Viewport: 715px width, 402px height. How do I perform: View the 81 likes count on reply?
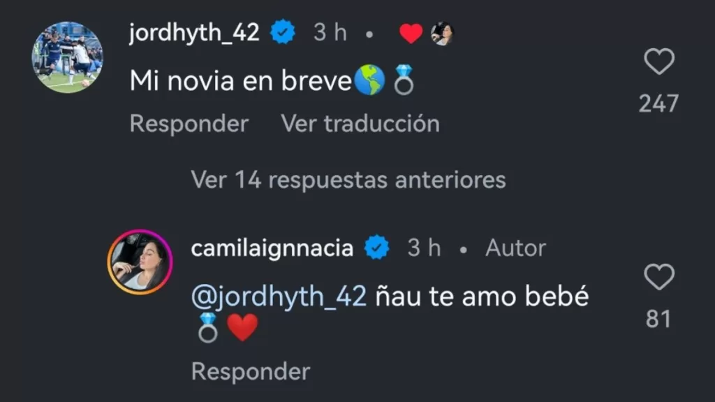point(658,319)
